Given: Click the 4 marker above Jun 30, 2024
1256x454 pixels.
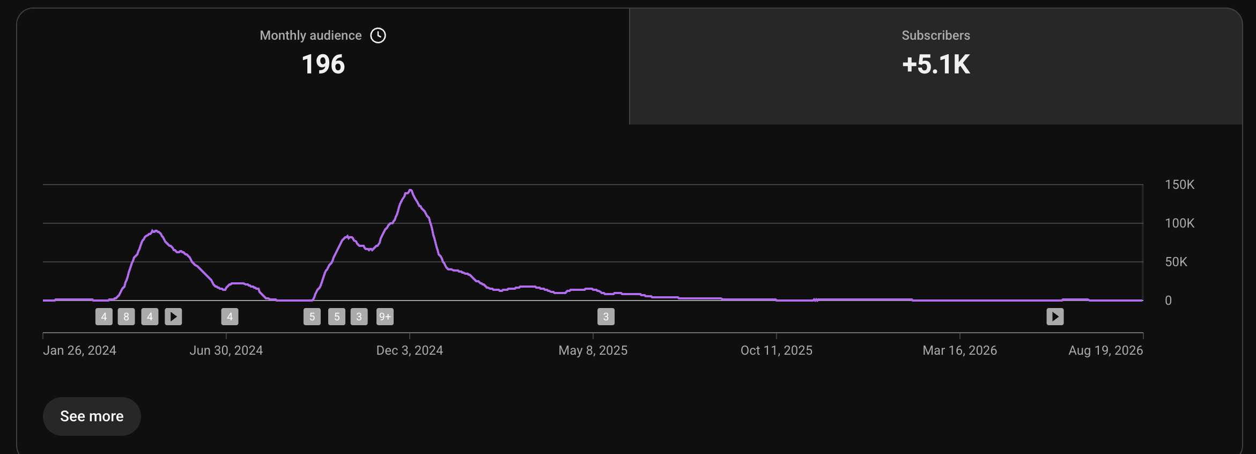Looking at the screenshot, I should [x=230, y=317].
